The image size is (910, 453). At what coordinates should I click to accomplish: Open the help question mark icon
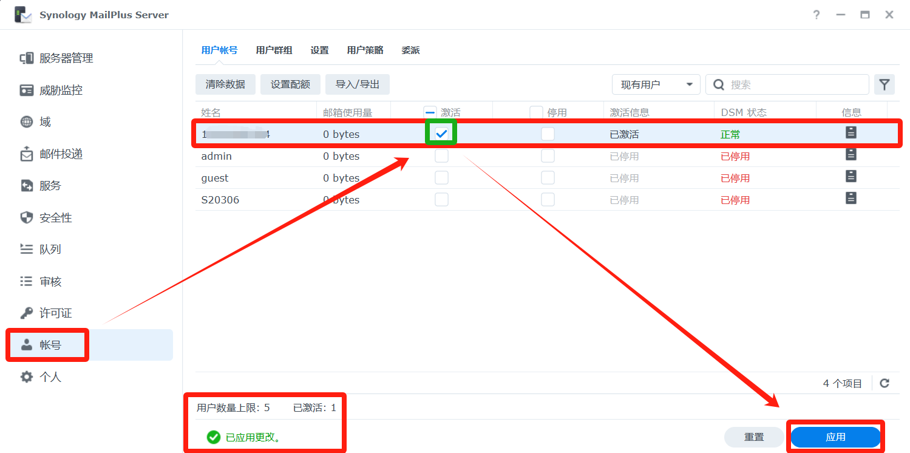pyautogui.click(x=817, y=15)
